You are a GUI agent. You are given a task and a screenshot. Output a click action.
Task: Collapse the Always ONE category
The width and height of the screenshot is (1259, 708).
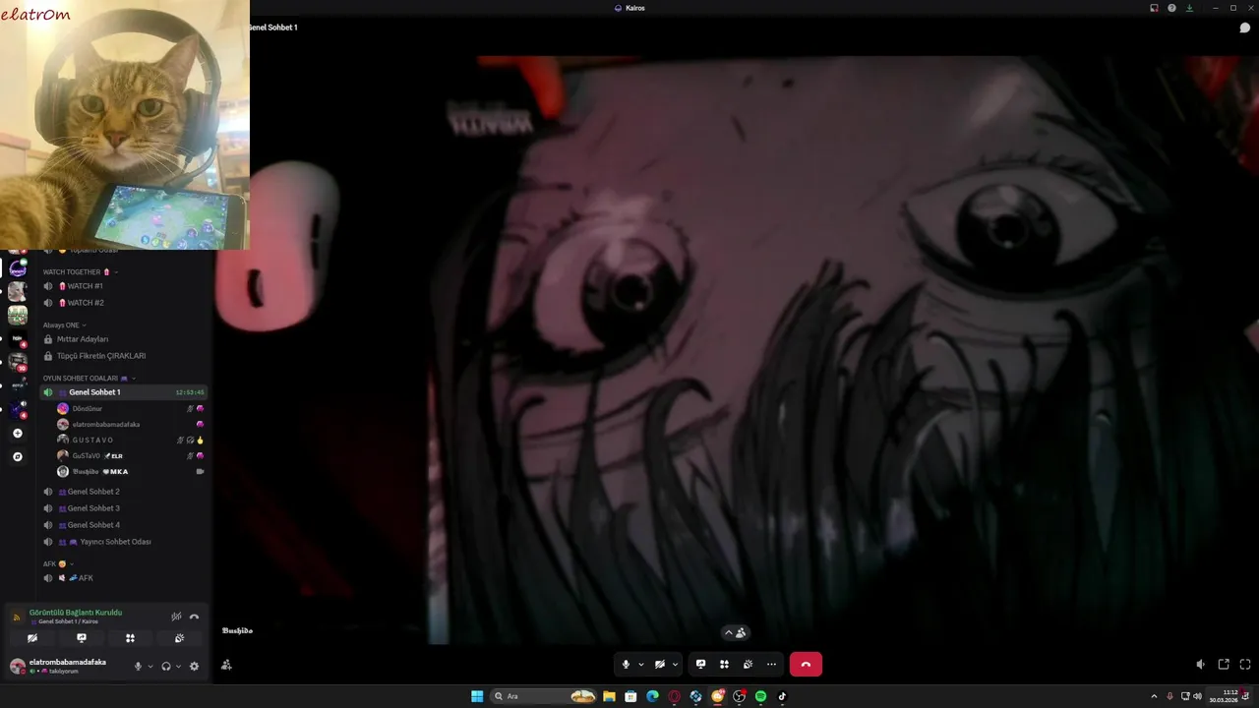[x=64, y=324]
